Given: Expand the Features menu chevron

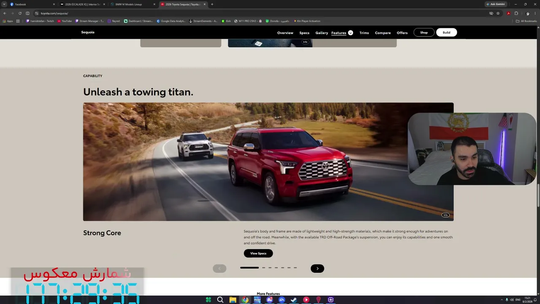Looking at the screenshot, I should [350, 33].
